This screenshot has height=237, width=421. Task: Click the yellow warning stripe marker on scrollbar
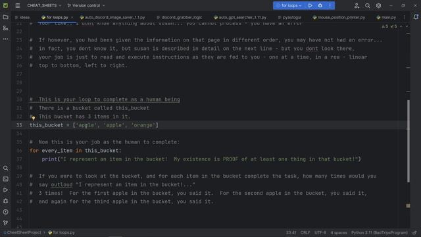[408, 205]
